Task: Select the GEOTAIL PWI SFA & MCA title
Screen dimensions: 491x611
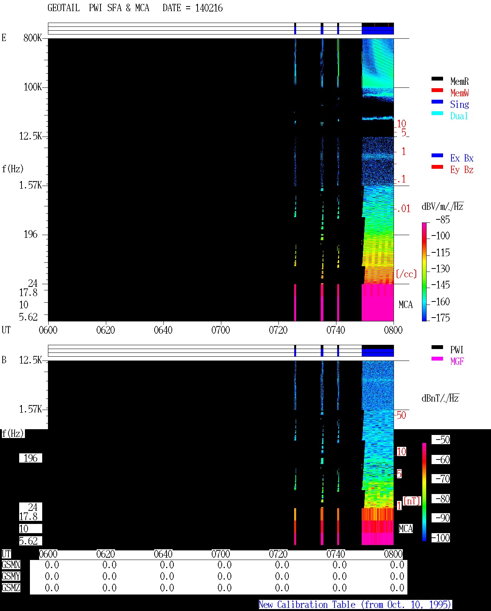Action: (98, 8)
